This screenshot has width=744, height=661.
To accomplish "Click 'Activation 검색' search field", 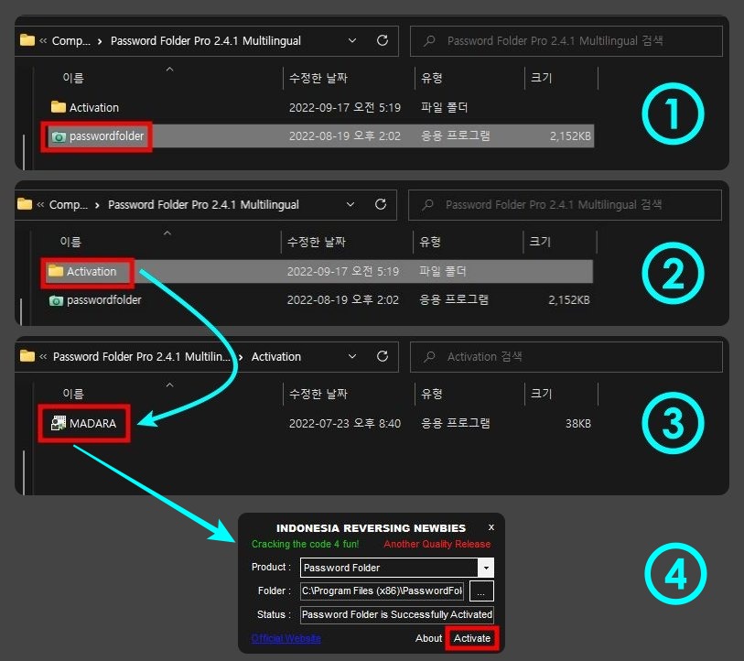I will click(566, 357).
